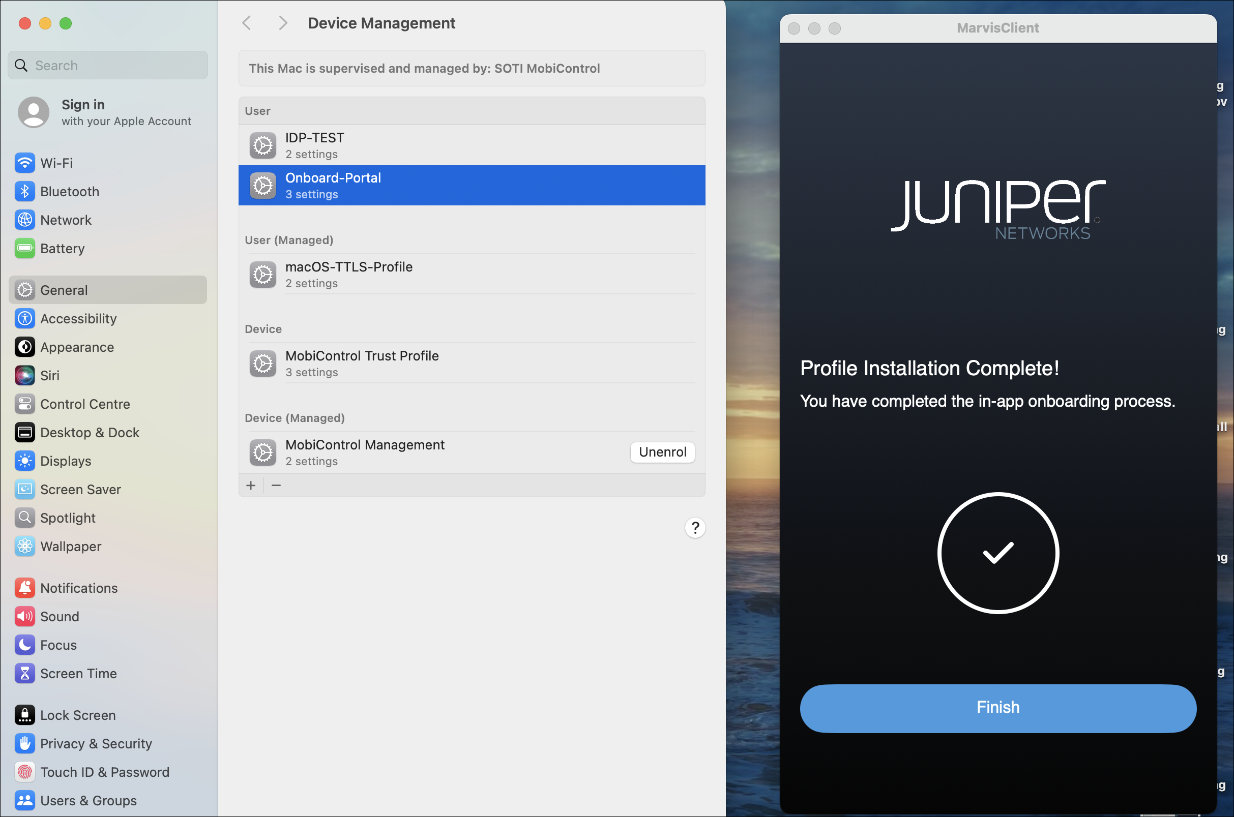Click the Unenrol button
The width and height of the screenshot is (1234, 817).
662,452
